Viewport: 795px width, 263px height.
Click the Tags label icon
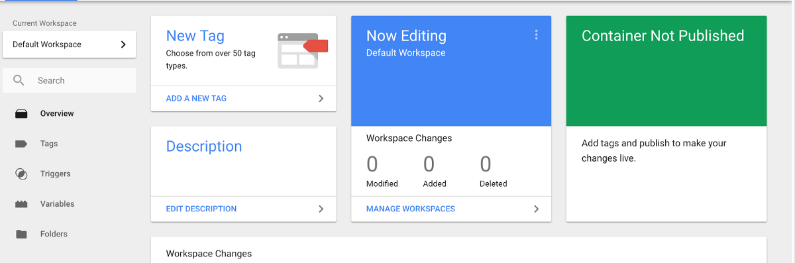click(x=21, y=144)
